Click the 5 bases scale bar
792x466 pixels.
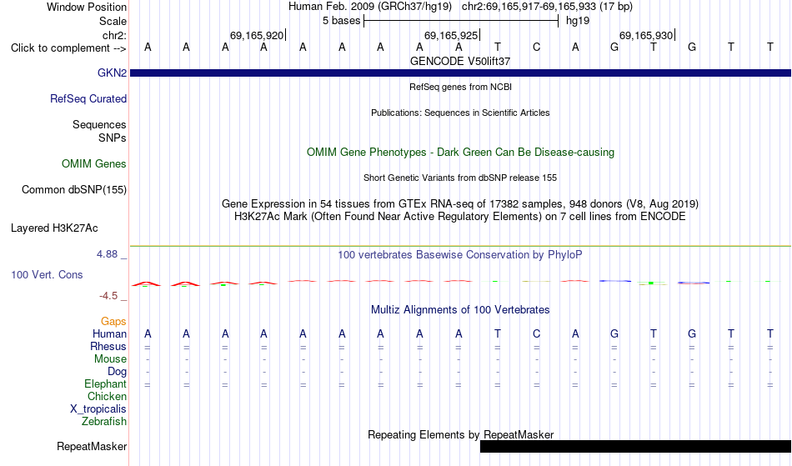[461, 21]
